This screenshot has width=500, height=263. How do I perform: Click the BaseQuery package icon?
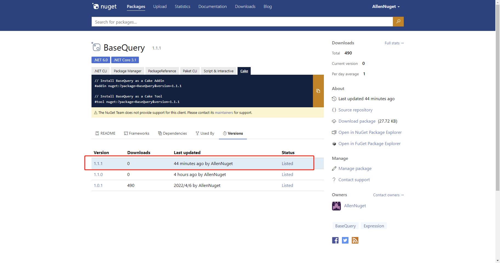[x=96, y=47]
